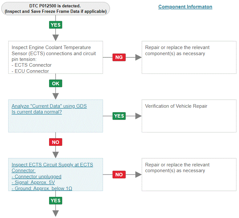Screen dimensions: 239x218
Task: Select the Inspect Engine Coolant Temperature Sensor box
Action: 55,57
